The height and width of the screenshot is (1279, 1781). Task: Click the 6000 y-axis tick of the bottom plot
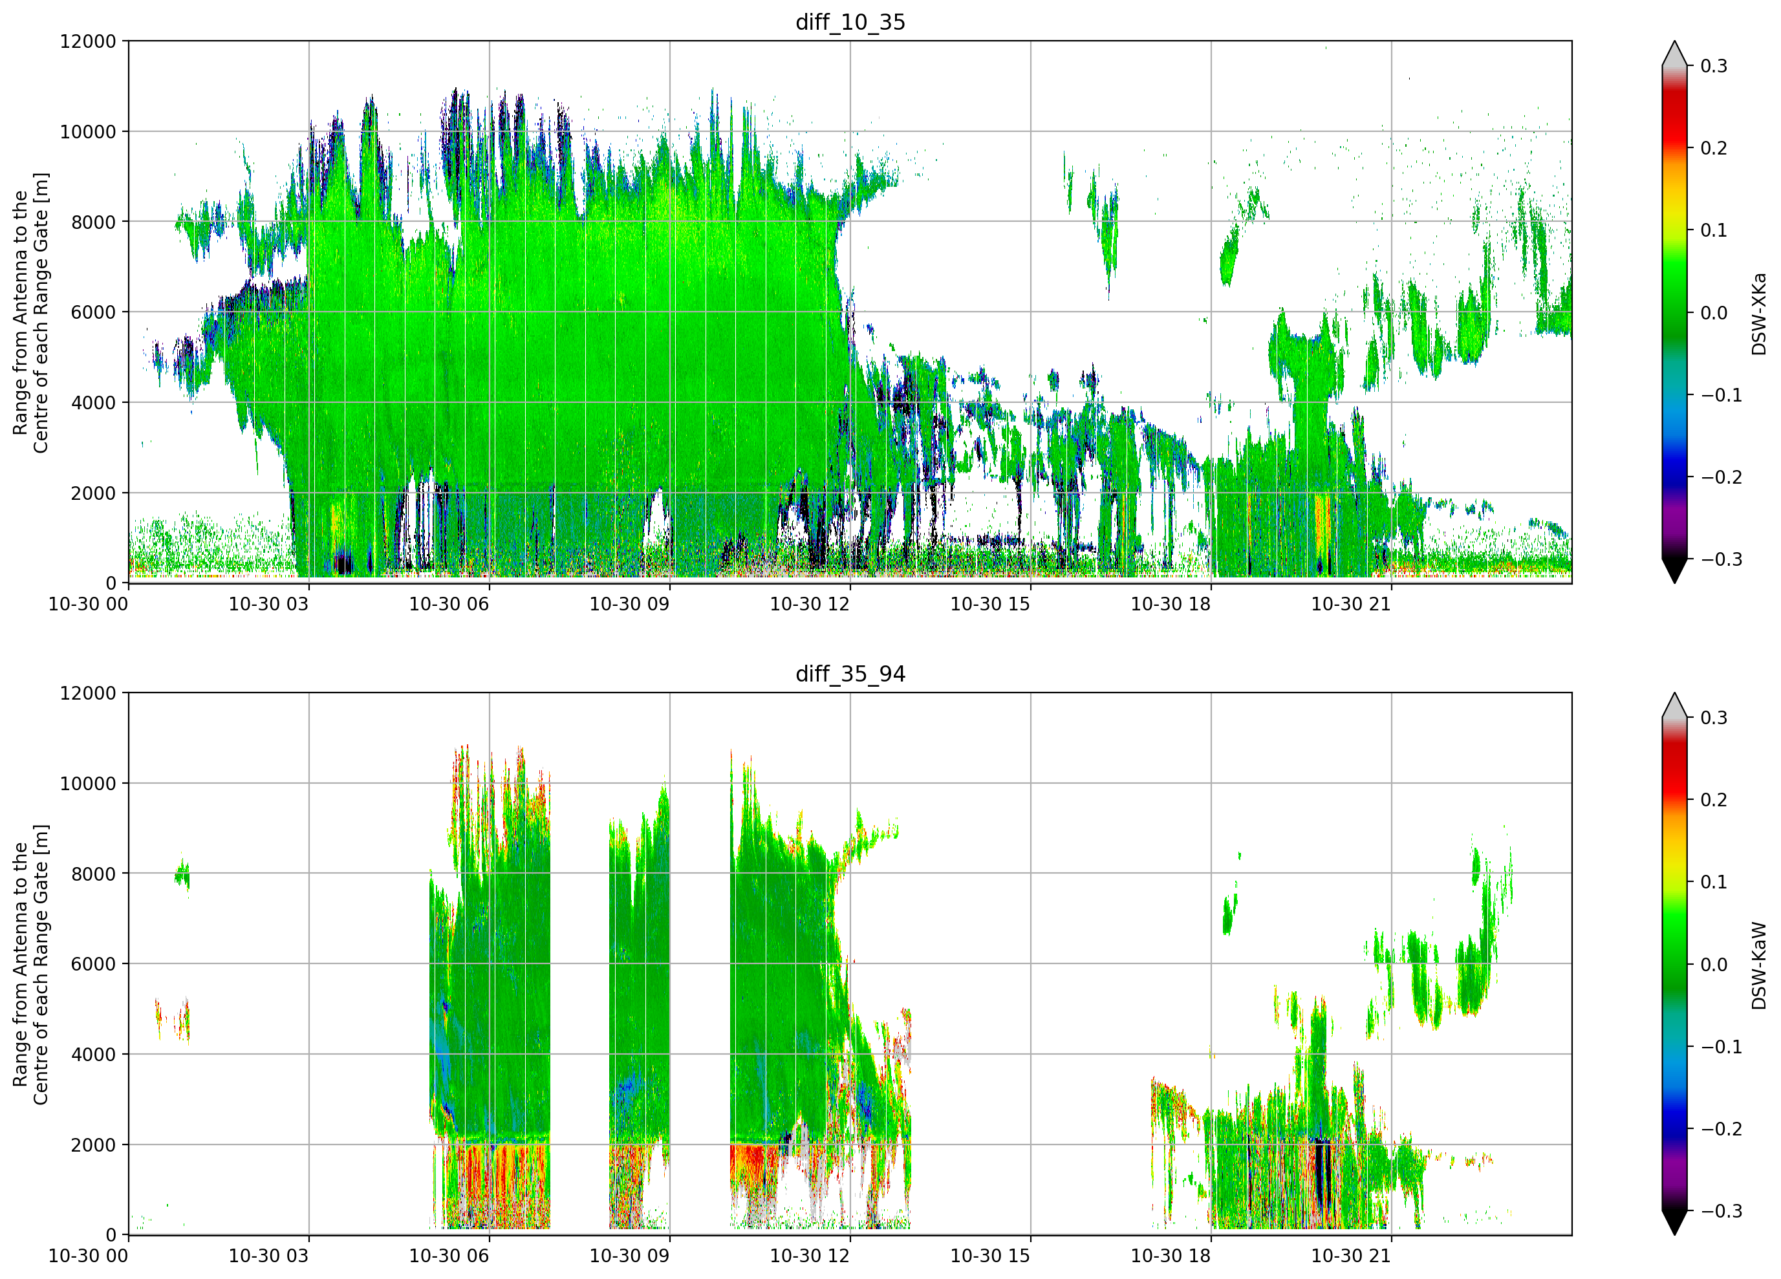coord(93,963)
